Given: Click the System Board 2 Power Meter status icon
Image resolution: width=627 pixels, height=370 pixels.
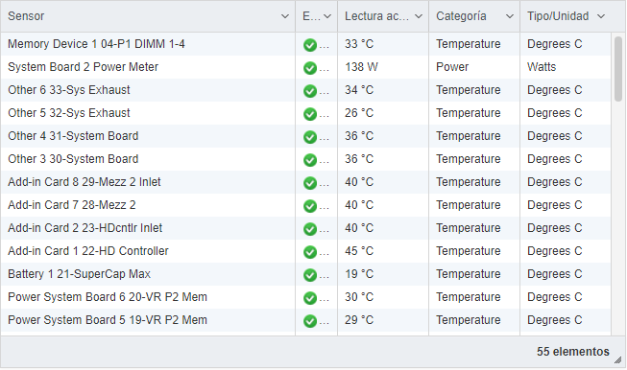Looking at the screenshot, I should (x=310, y=68).
